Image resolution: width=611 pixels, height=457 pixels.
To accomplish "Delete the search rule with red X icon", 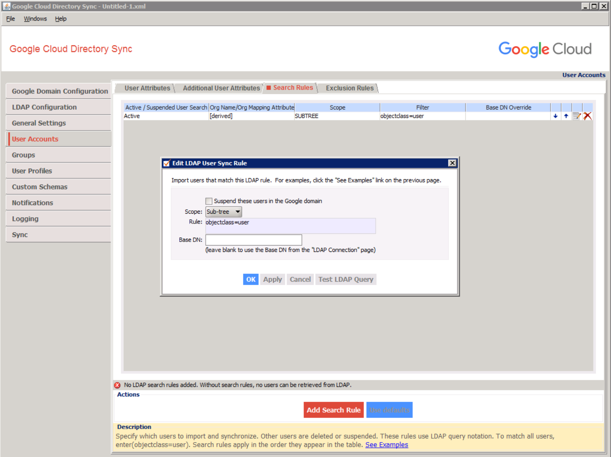I will (x=588, y=116).
